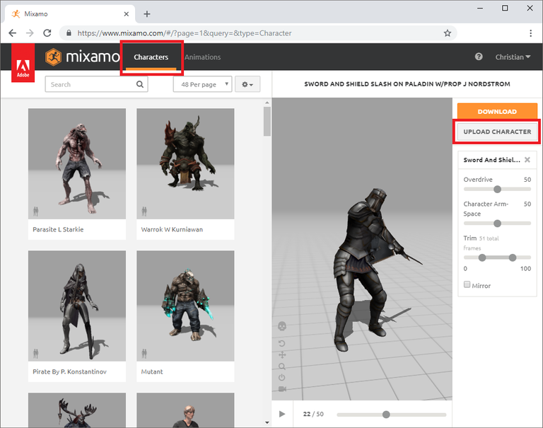Viewport: 543px width, 428px height.
Task: Click the browser address bar URL
Action: [185, 33]
